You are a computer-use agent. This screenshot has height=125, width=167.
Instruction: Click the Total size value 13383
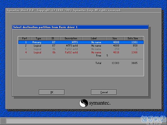115,63
